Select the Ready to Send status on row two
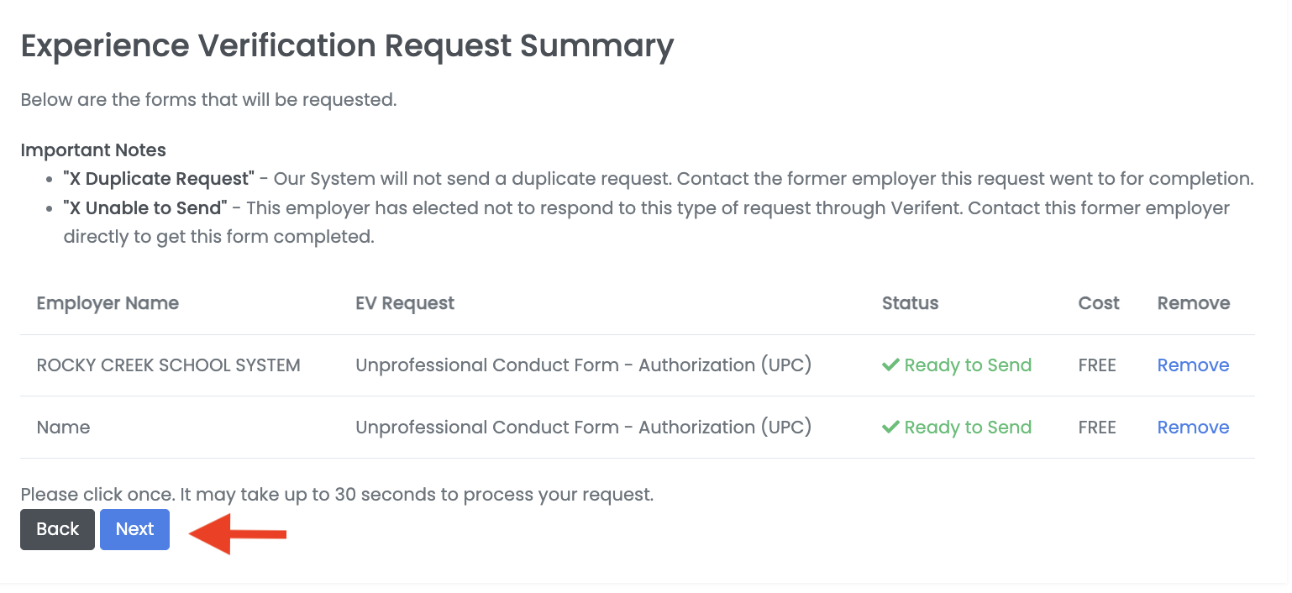 coord(968,427)
